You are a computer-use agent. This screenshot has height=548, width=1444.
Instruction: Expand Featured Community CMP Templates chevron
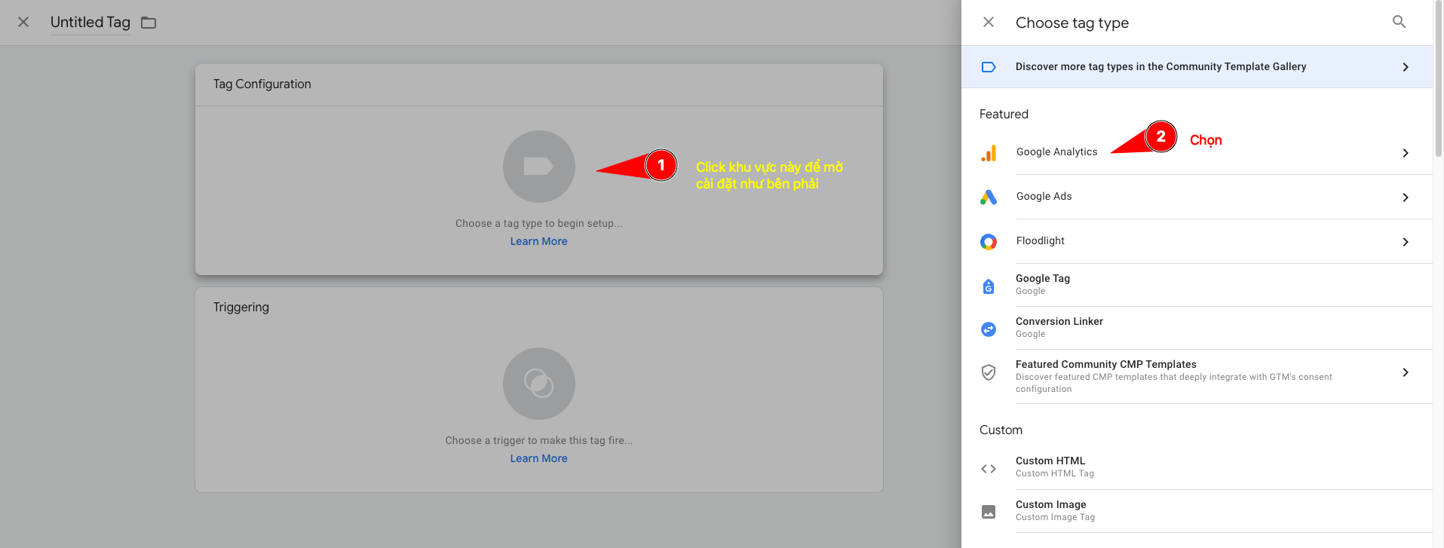pos(1405,372)
